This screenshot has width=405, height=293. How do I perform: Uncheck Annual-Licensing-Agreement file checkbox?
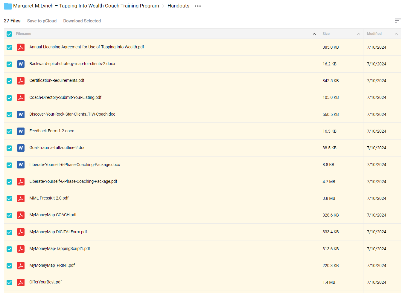[x=9, y=47]
